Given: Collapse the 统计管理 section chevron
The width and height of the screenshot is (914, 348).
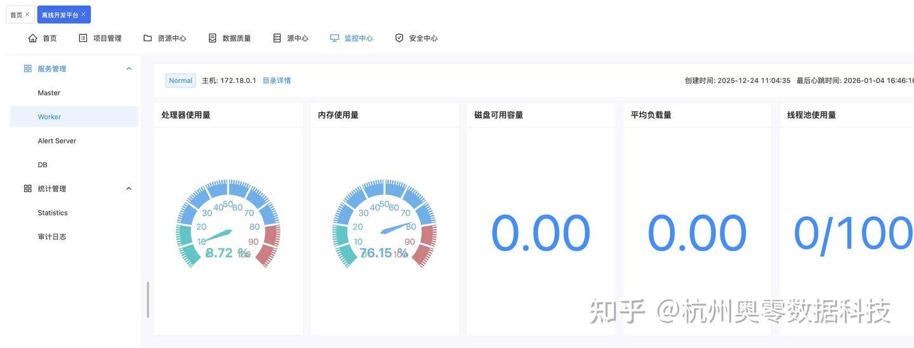Looking at the screenshot, I should (129, 189).
